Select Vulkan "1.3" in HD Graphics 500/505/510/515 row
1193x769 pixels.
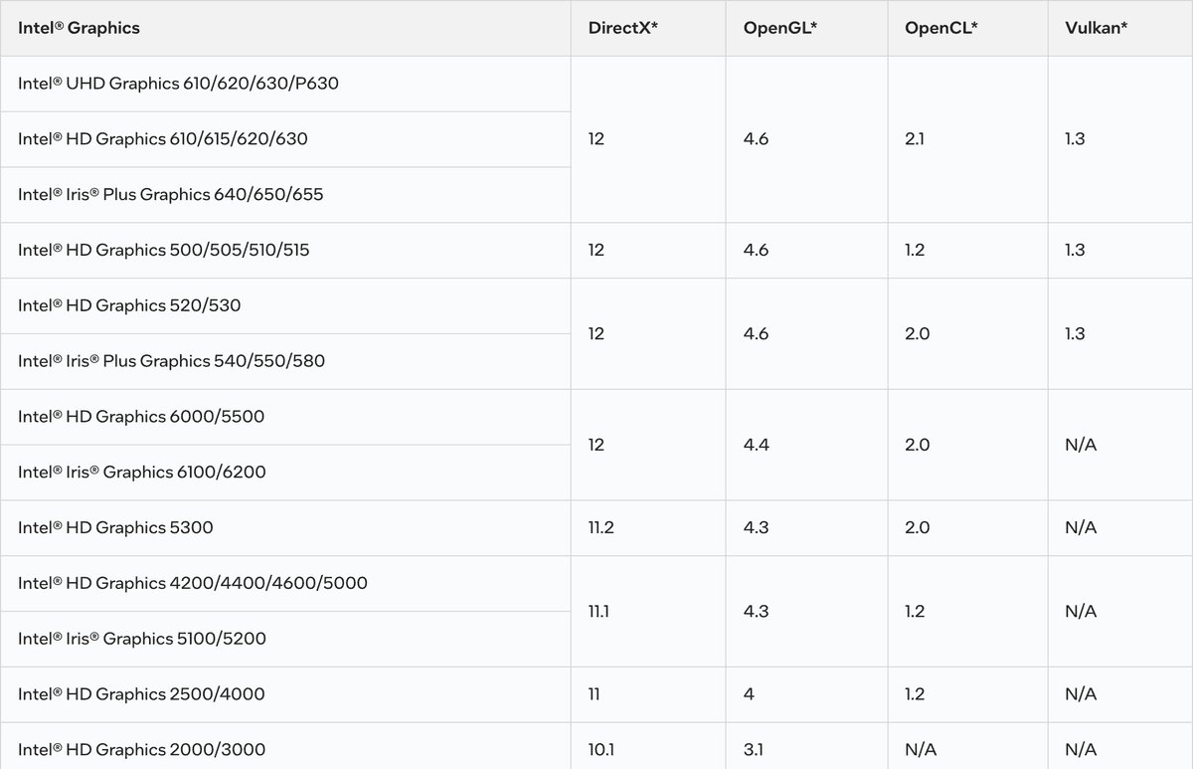[x=1075, y=251]
